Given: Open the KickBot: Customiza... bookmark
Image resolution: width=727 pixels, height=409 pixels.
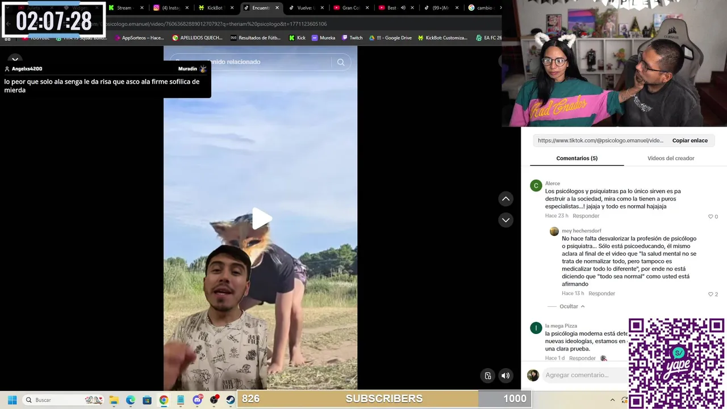Looking at the screenshot, I should click(x=442, y=38).
